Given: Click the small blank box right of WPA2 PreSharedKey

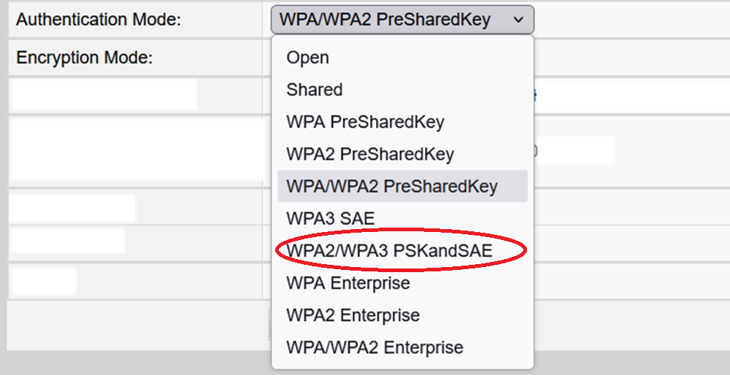Looking at the screenshot, I should (x=575, y=150).
